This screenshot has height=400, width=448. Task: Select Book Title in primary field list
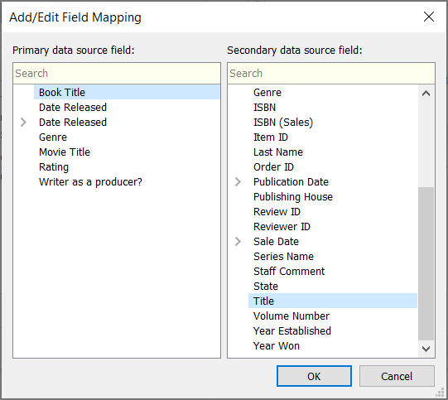(x=127, y=92)
